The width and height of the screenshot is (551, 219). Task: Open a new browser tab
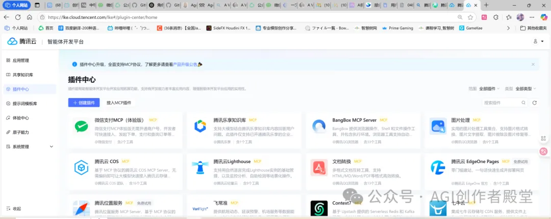pyautogui.click(x=486, y=5)
